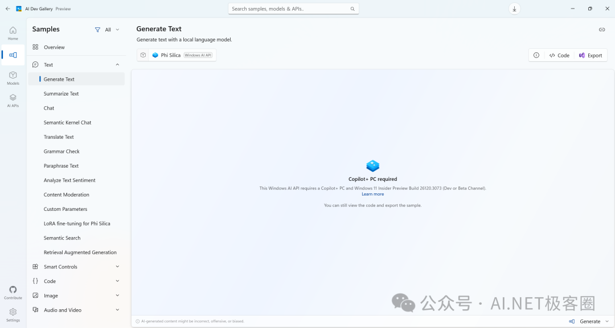This screenshot has height=328, width=615.
Task: Click the Code button
Action: pyautogui.click(x=559, y=55)
